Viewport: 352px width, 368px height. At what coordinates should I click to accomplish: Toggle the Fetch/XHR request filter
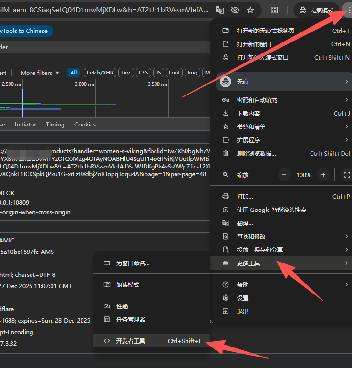[x=100, y=73]
